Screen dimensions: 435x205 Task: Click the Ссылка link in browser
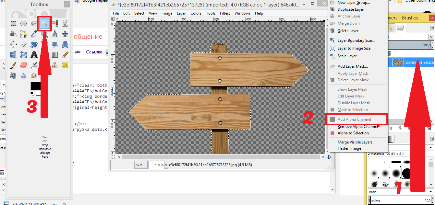point(94,52)
